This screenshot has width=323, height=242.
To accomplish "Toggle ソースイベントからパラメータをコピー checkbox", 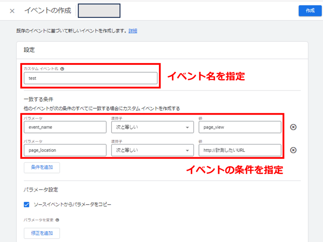I will click(x=27, y=204).
